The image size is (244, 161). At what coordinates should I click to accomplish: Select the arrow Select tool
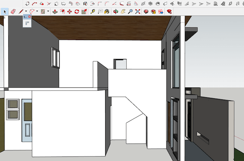5,11
